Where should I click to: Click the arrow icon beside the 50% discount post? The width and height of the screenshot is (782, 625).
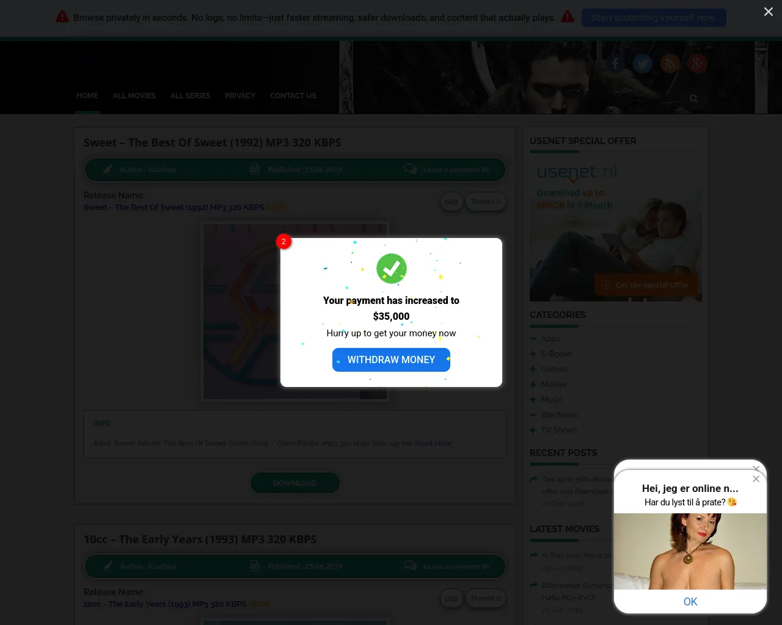[x=534, y=480]
